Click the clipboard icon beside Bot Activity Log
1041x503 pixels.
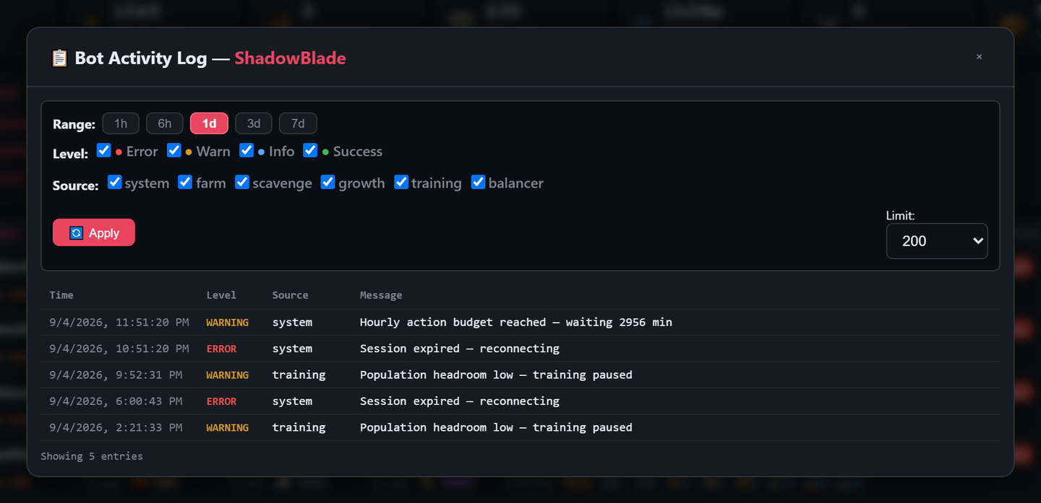(59, 58)
